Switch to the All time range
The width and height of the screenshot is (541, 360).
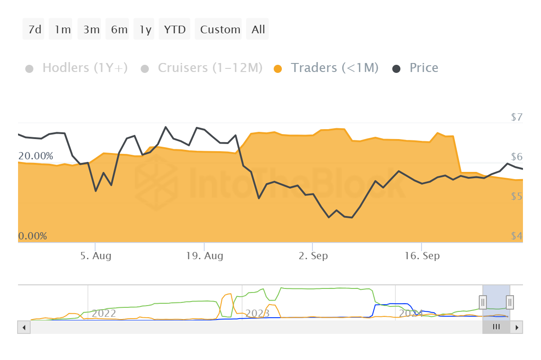click(x=257, y=29)
